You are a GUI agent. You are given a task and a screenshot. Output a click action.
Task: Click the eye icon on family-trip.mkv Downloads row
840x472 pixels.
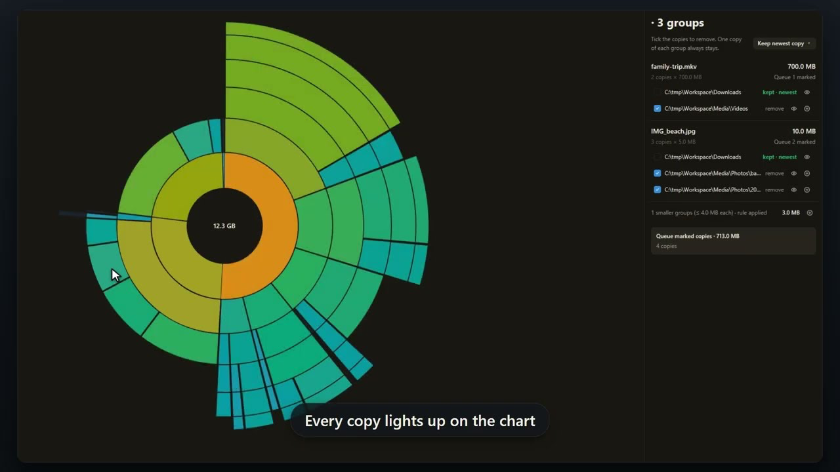pyautogui.click(x=807, y=92)
